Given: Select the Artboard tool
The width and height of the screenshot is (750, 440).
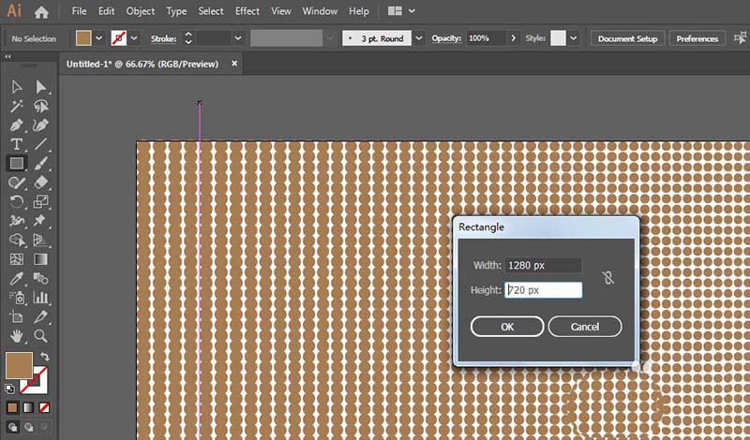Looking at the screenshot, I should pos(16,316).
